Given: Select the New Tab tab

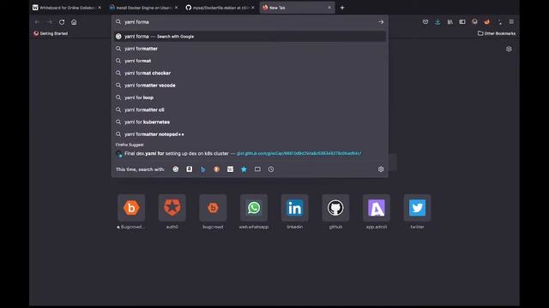Looking at the screenshot, I should point(297,8).
